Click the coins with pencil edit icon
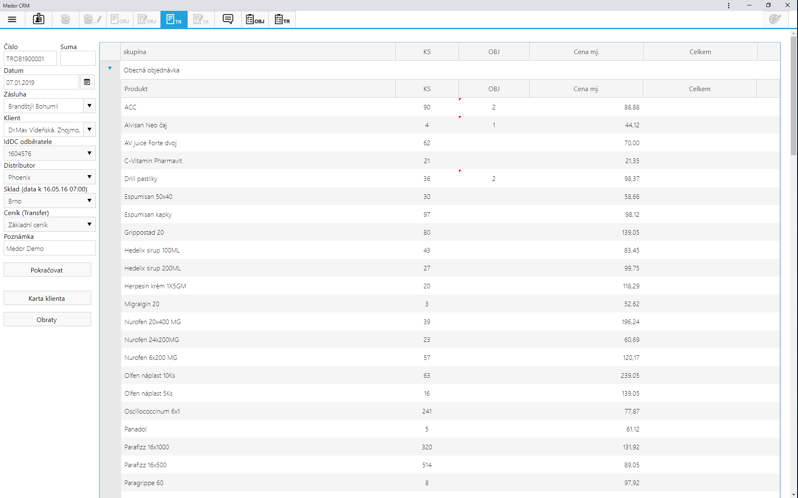Viewport: 798px width, 498px height. coord(92,19)
